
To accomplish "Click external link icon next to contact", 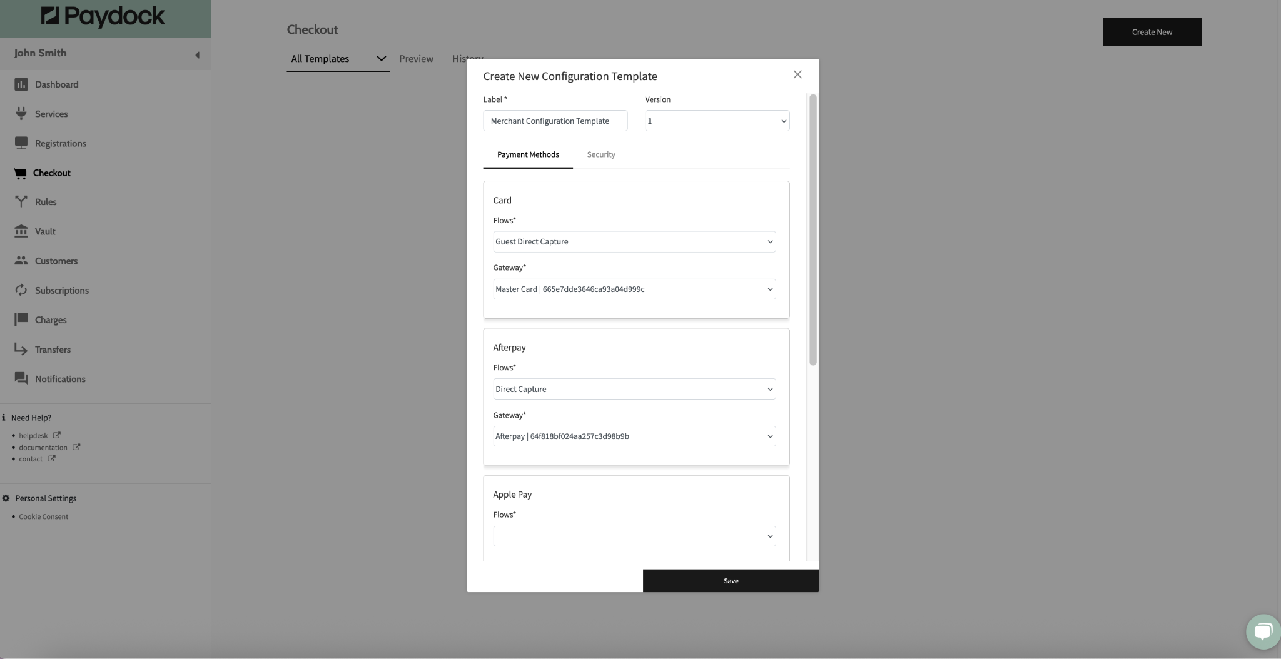I will pyautogui.click(x=52, y=458).
